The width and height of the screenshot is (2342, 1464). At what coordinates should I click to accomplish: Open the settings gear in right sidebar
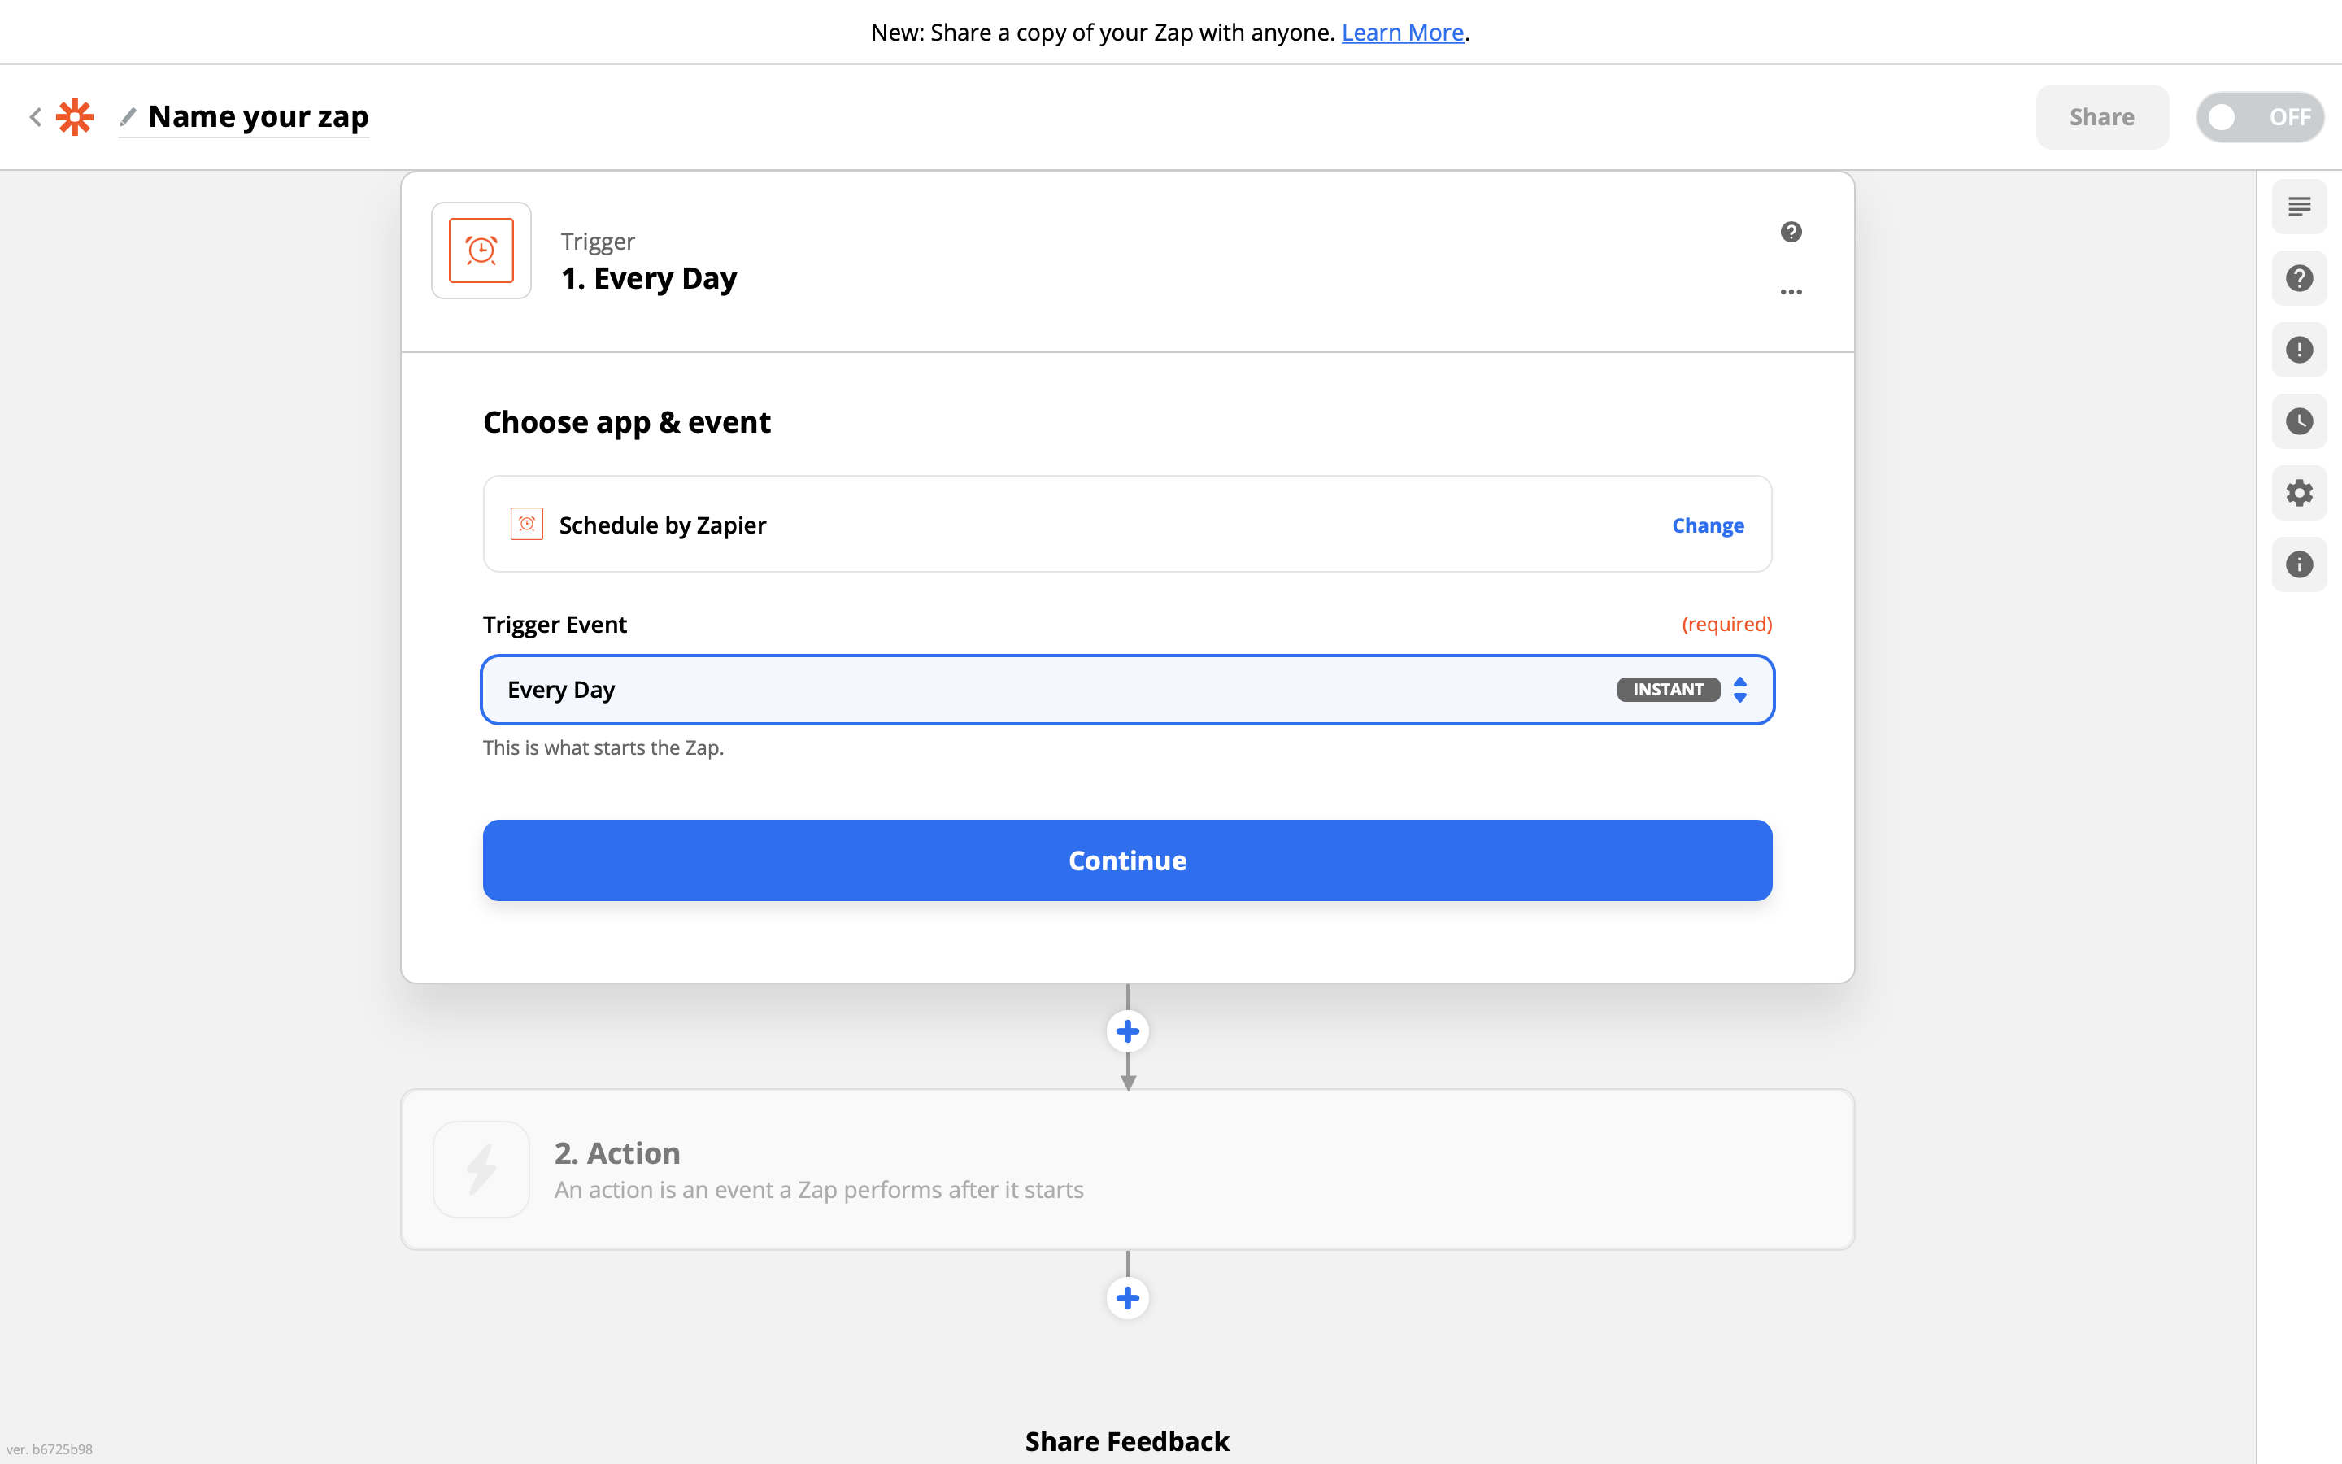point(2298,493)
